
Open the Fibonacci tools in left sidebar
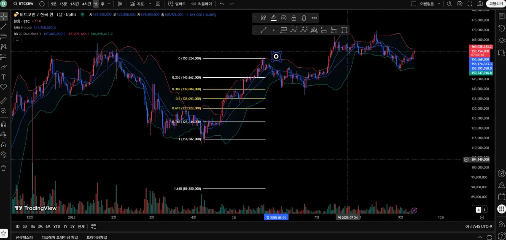pos(4,37)
